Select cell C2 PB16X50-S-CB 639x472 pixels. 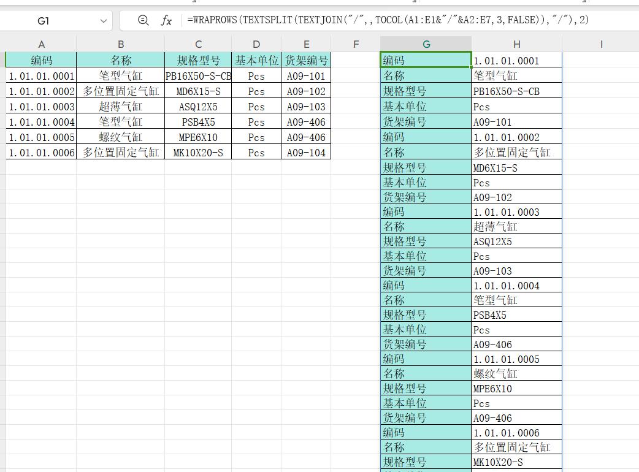click(x=199, y=76)
